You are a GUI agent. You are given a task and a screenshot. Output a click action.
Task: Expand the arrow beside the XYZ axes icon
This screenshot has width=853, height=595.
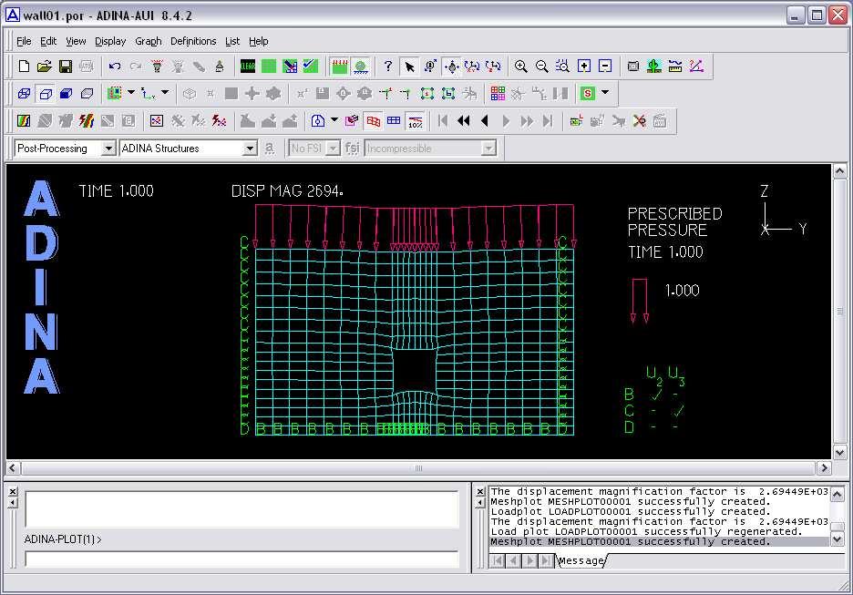tap(165, 92)
